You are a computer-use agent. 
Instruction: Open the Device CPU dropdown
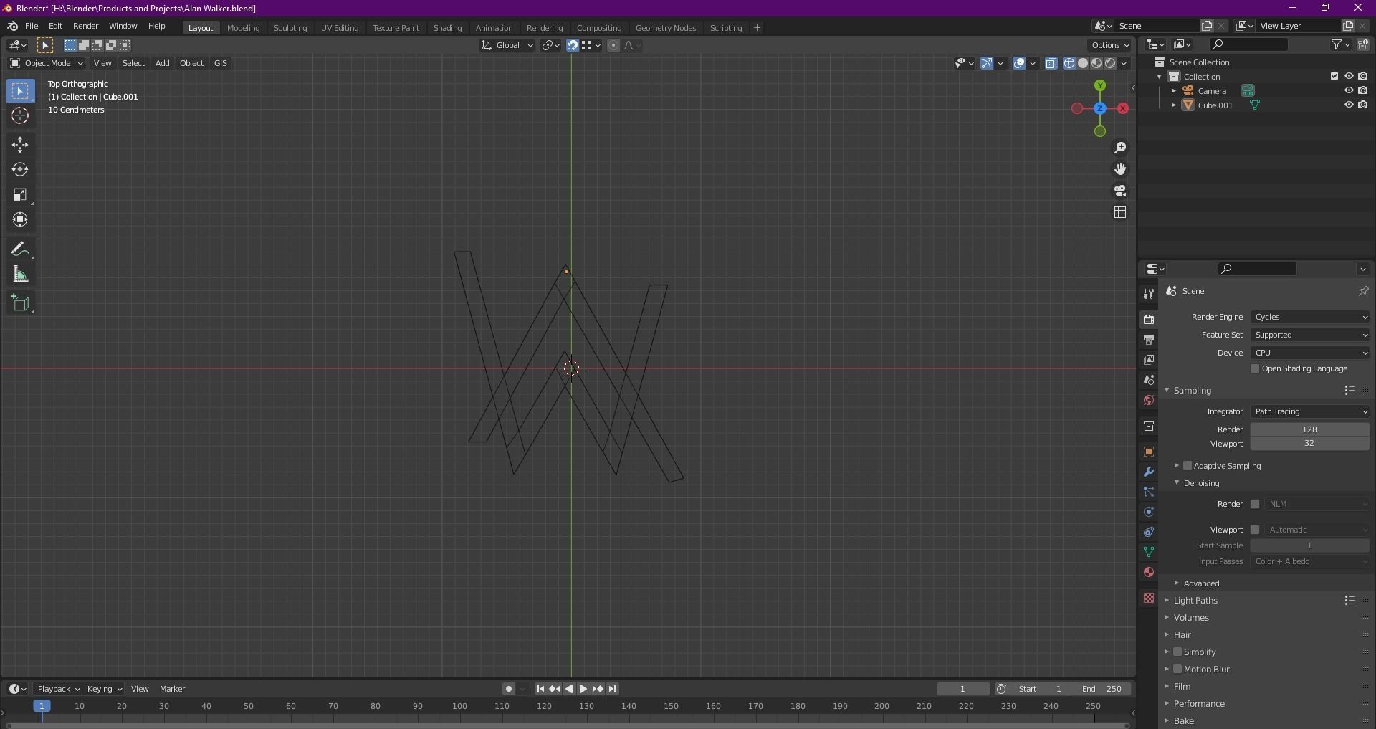coord(1310,353)
